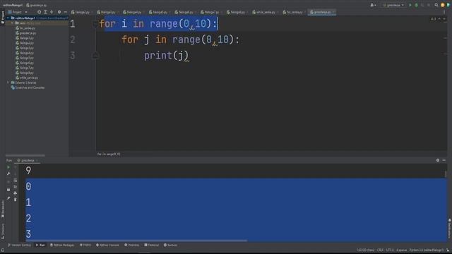Expand External Libraries node
This screenshot has height=254, width=452.
tap(8, 83)
